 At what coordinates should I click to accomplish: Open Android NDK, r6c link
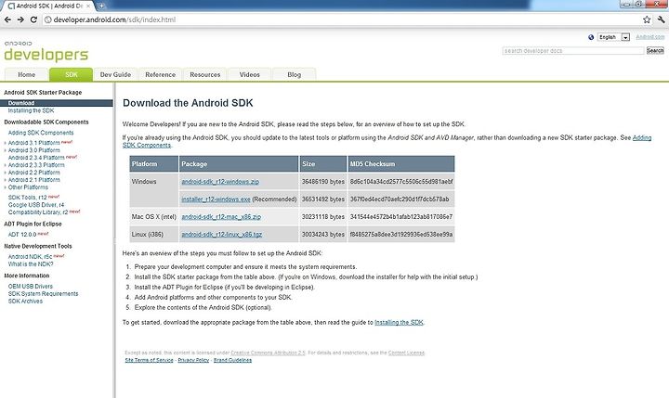pos(30,257)
